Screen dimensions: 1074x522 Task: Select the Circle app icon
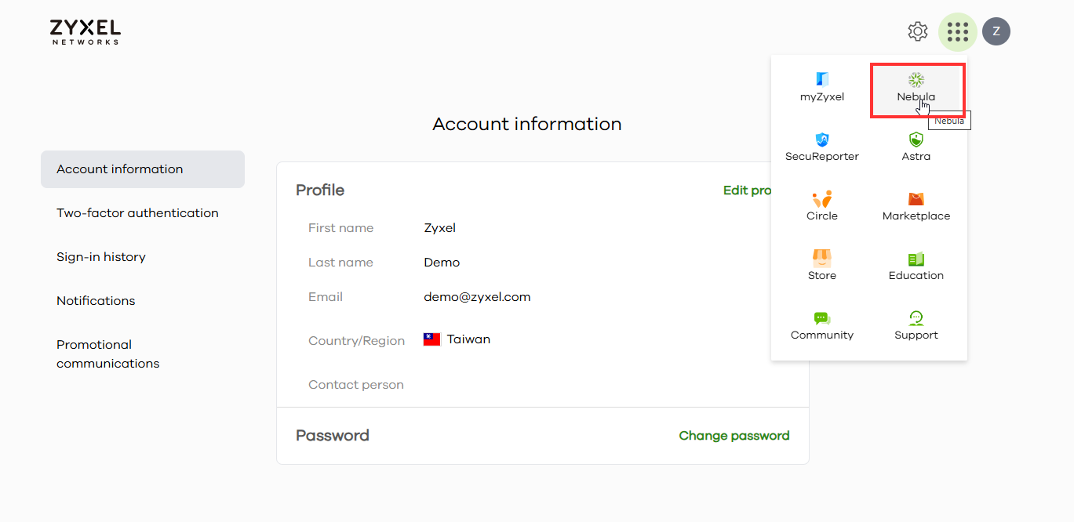(821, 199)
